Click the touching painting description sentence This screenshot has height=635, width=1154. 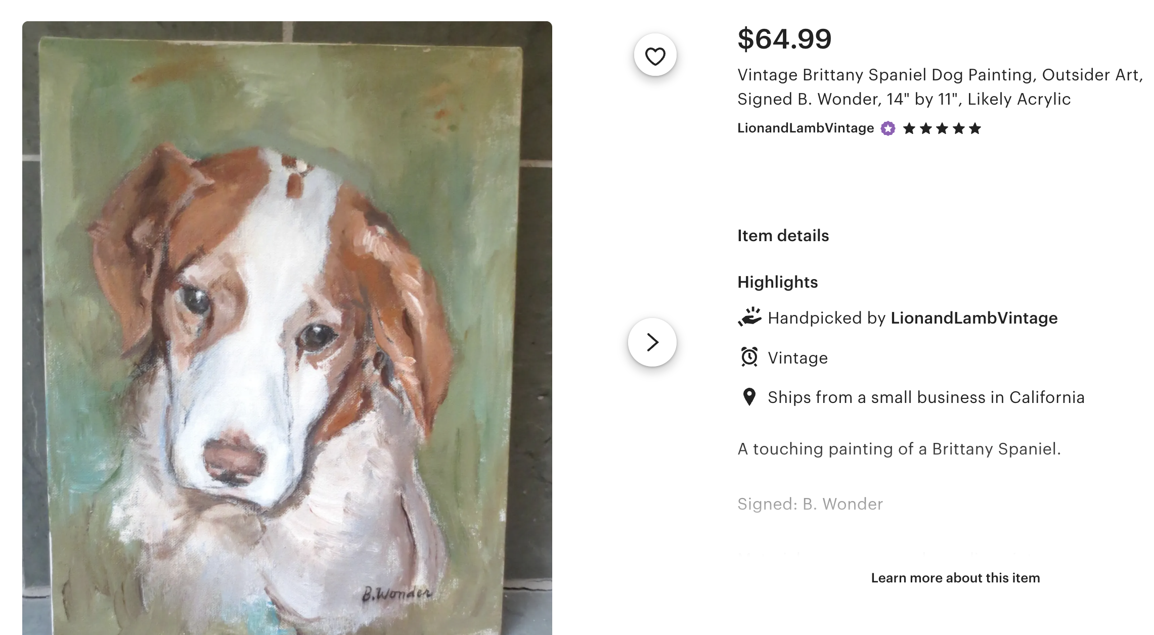(899, 449)
